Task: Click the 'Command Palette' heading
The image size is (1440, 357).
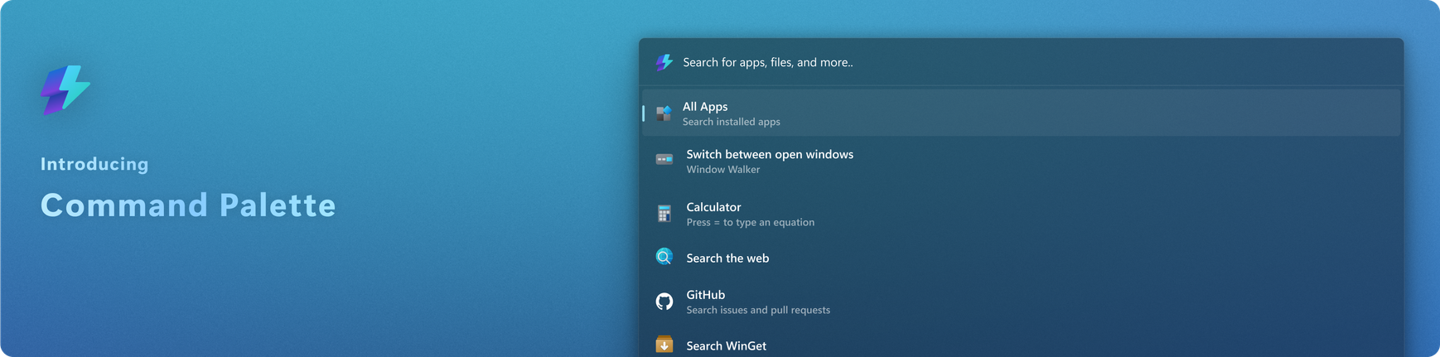Action: [x=188, y=205]
